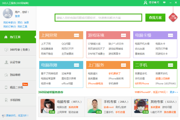Click the 登录帐号 link in title bar

point(154,2)
